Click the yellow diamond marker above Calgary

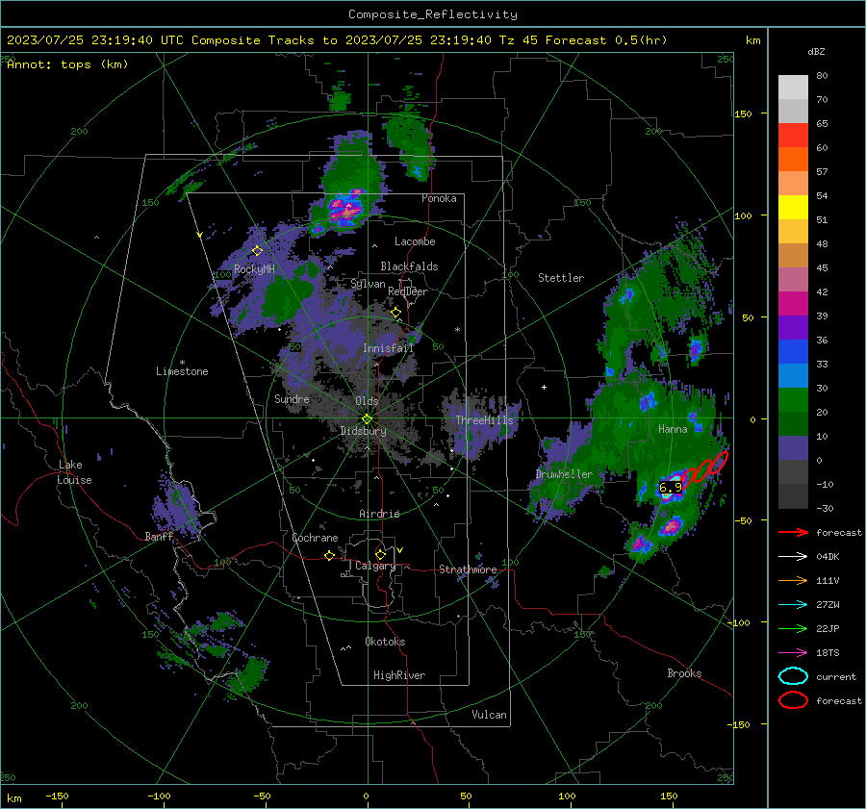pyautogui.click(x=380, y=554)
